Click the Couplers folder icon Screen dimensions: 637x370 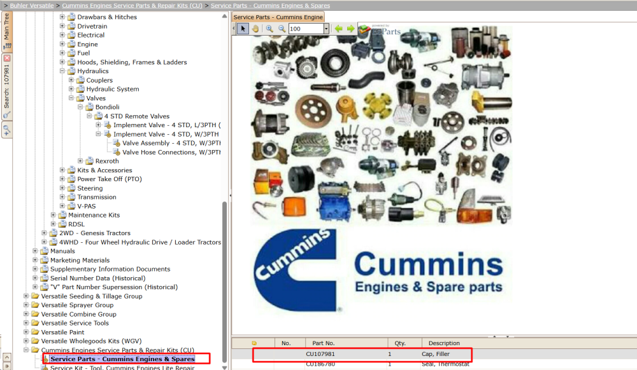(x=80, y=80)
